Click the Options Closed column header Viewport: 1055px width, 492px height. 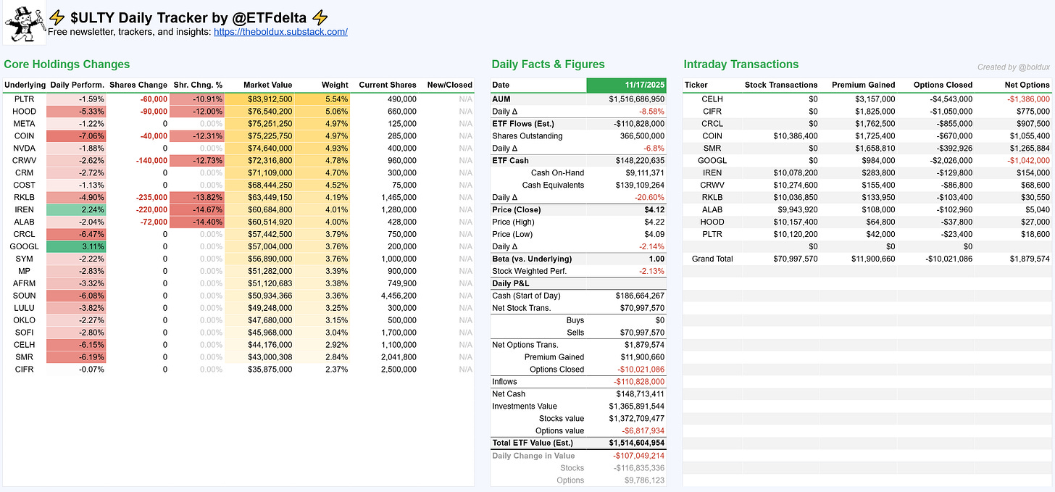pyautogui.click(x=943, y=85)
